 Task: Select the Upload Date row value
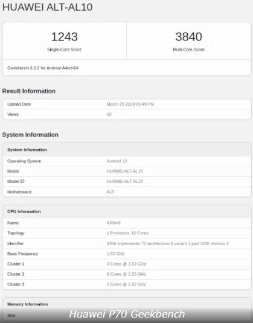[x=130, y=104]
